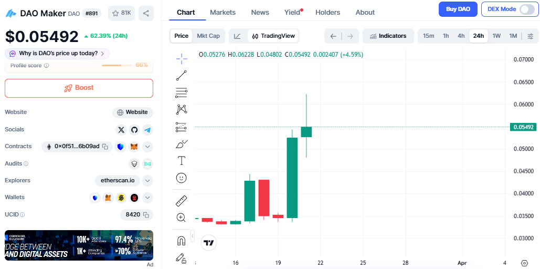Open the chart settings sliders icon
The image size is (540, 269).
coord(531,36)
